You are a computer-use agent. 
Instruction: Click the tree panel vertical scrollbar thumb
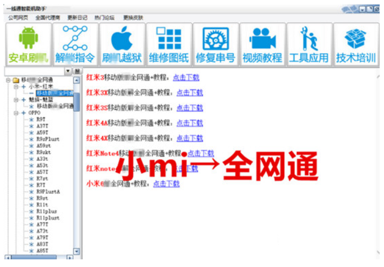(77, 102)
